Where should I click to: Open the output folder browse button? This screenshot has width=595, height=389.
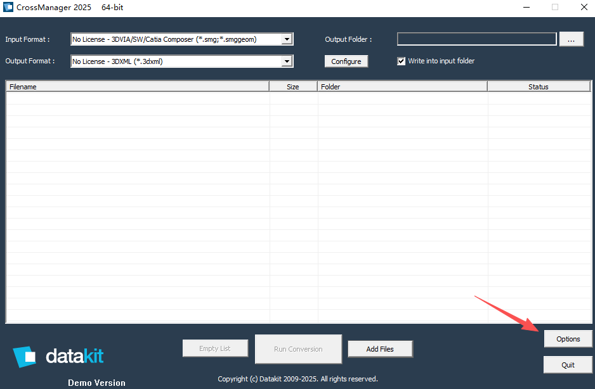click(x=571, y=39)
